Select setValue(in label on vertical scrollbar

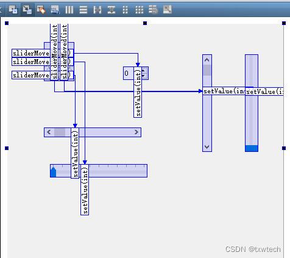224,91
